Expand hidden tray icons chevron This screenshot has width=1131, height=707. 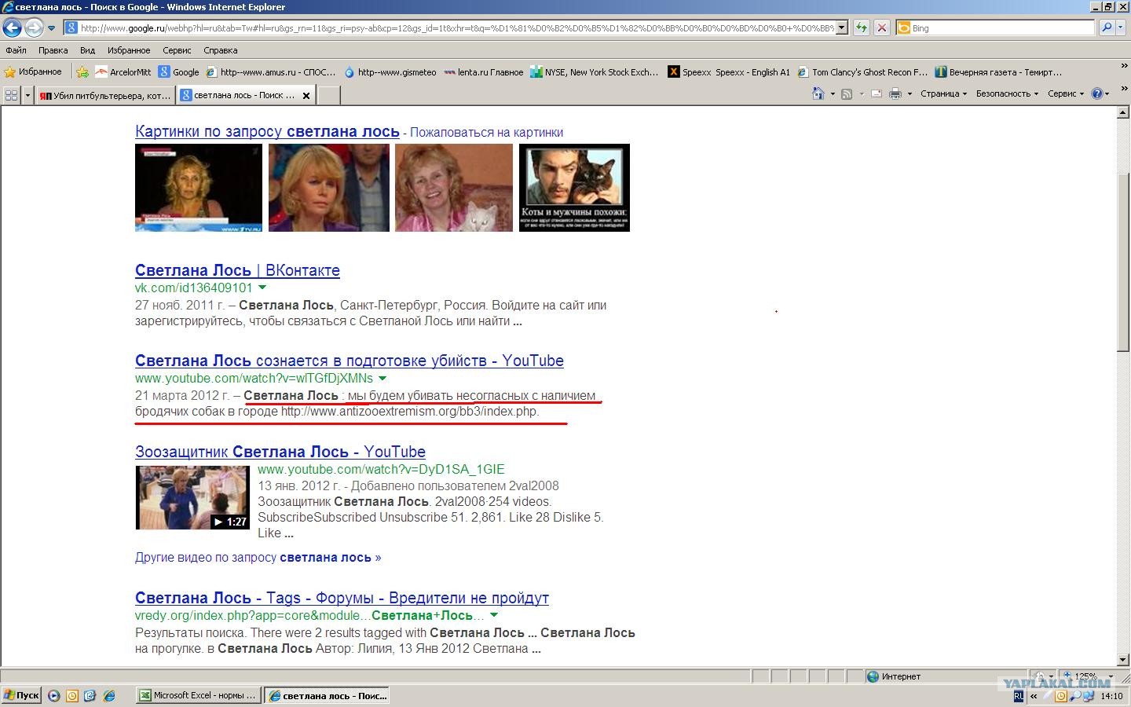click(x=1034, y=696)
